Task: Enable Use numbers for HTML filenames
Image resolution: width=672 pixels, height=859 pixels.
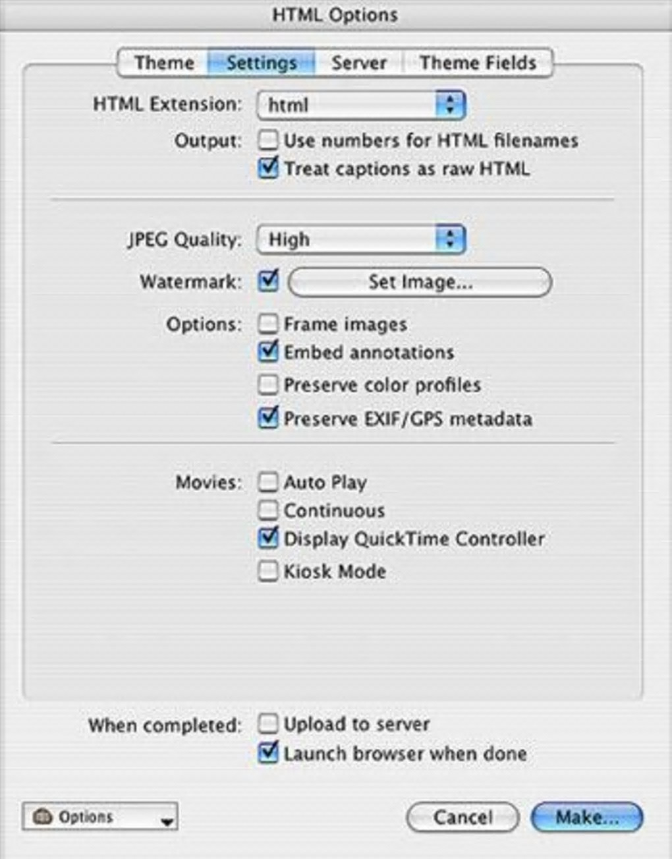Action: point(268,140)
